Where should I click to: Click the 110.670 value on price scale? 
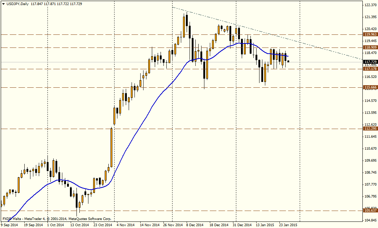click(370, 149)
